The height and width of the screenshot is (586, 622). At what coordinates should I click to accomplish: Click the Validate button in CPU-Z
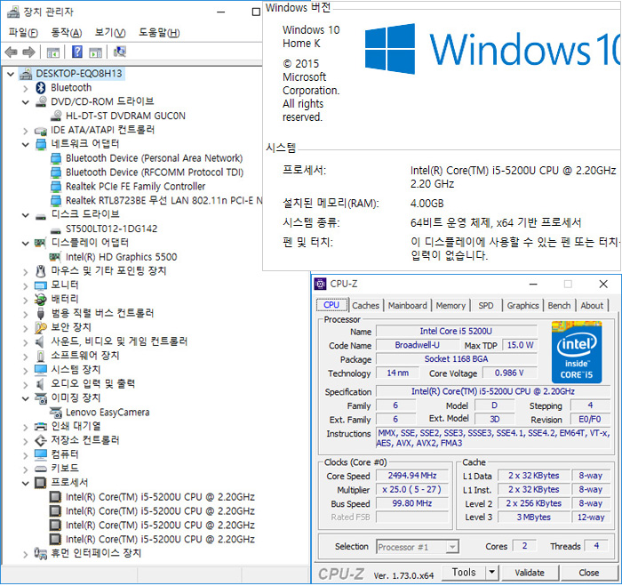point(530,573)
